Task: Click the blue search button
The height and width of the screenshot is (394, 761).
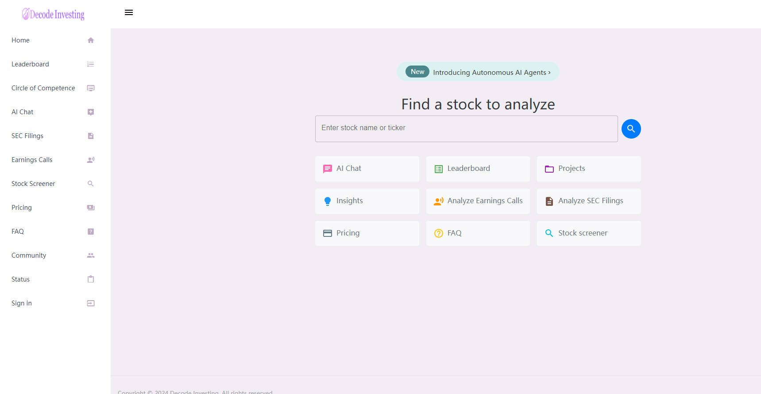Action: coord(631,129)
